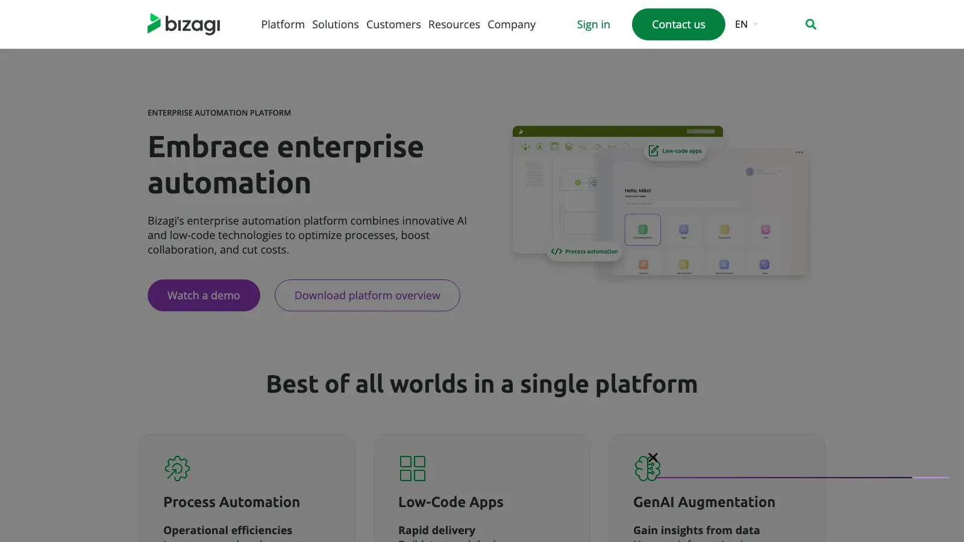Click the Rapid delivery subheading
This screenshot has width=964, height=542.
(437, 530)
